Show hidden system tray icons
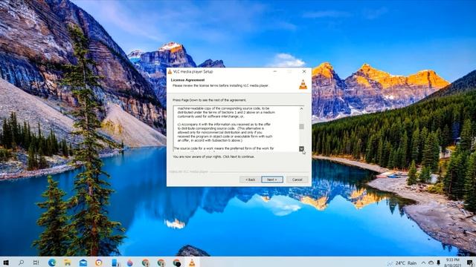This screenshot has height=267, width=476. click(x=423, y=263)
